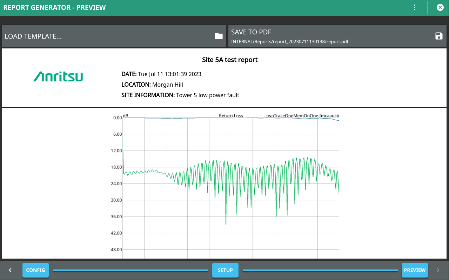Select the PREVIEW step button

point(415,270)
